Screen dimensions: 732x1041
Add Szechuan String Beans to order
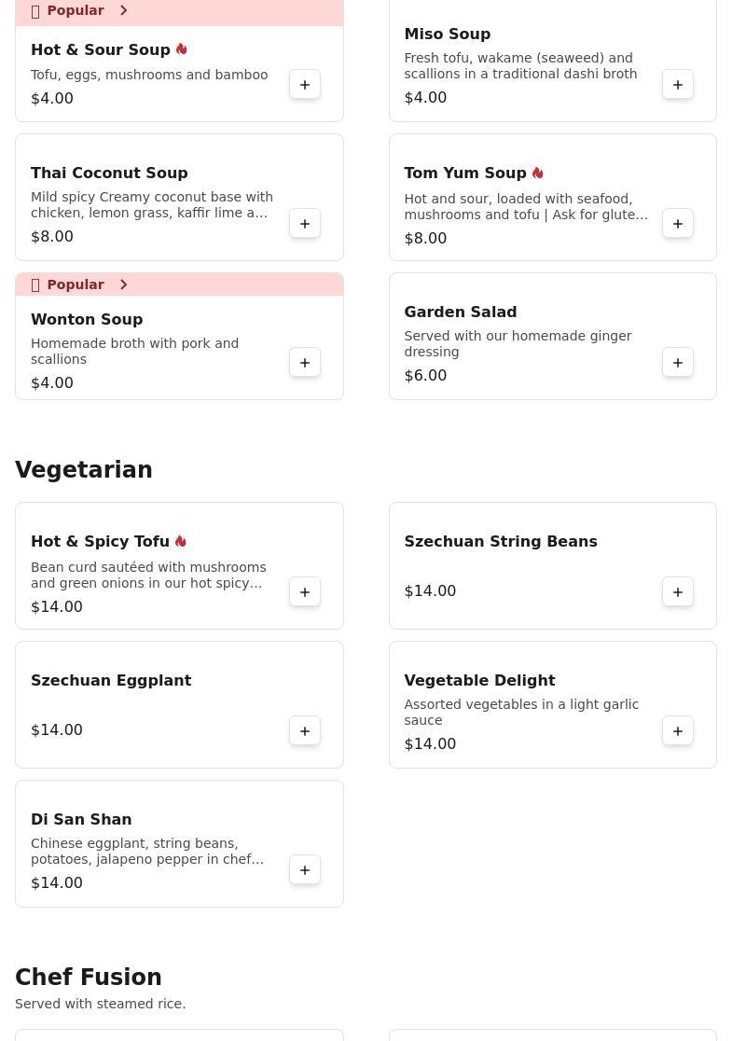point(678,592)
